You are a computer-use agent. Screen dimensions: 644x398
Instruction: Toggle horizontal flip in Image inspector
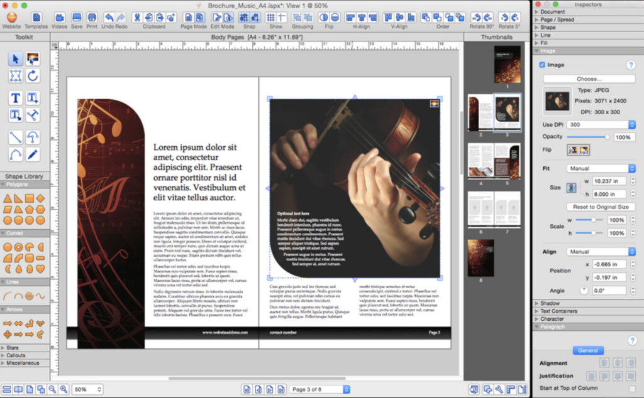(572, 150)
